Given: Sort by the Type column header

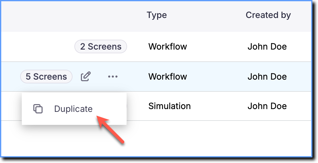Looking at the screenshot, I should pos(157,15).
